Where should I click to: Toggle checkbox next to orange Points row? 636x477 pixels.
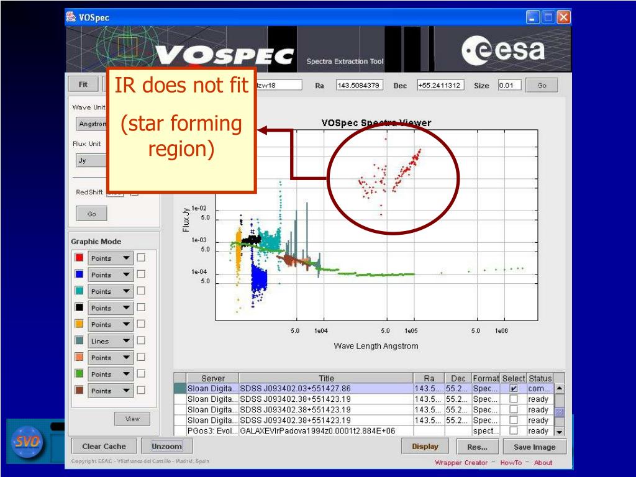tap(141, 324)
